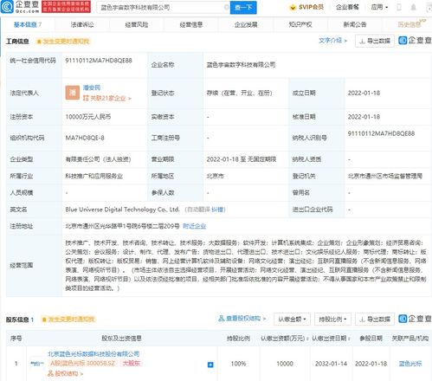Sort by 认缴出资额(万元) column arrow
Image resolution: width=432 pixels, height=381 pixels.
click(307, 339)
